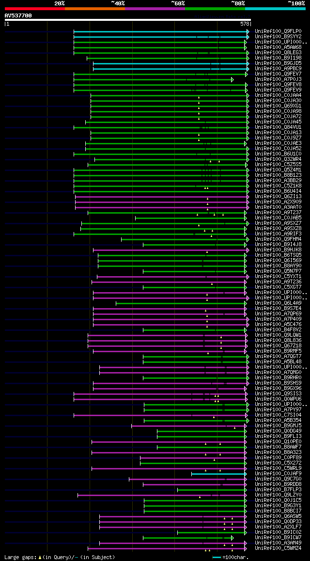This screenshot has height=561, width=310.
Task: Click hit label UniRef100_B9G3Y1
Action: pos(278,506)
